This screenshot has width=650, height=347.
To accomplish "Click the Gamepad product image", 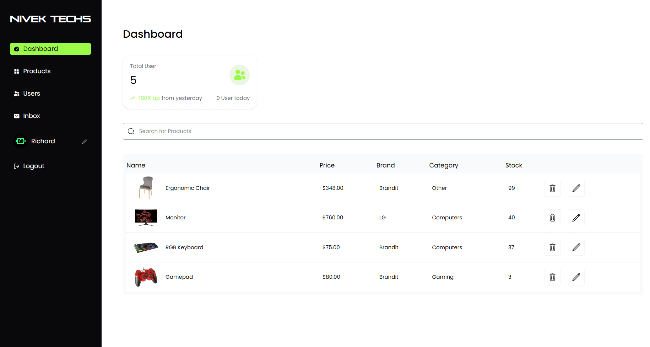I will (146, 277).
